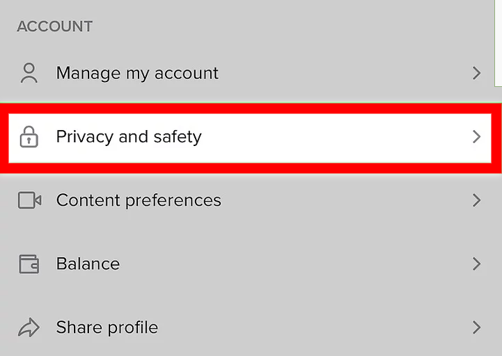Expand Manage my account using its chevron
The height and width of the screenshot is (356, 502).
pyautogui.click(x=476, y=73)
